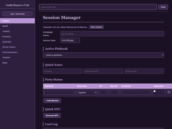Open the calendar picker icon in Session Date
172x129 pixels.
pyautogui.click(x=77, y=40)
